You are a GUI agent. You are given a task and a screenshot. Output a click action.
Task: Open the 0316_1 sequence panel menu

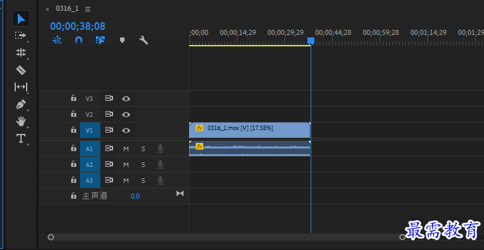click(88, 10)
